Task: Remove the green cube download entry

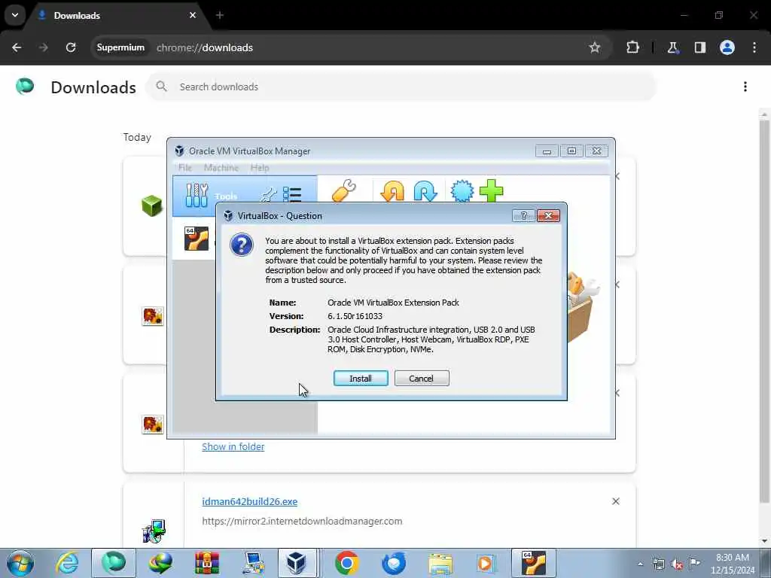Action: (618, 176)
